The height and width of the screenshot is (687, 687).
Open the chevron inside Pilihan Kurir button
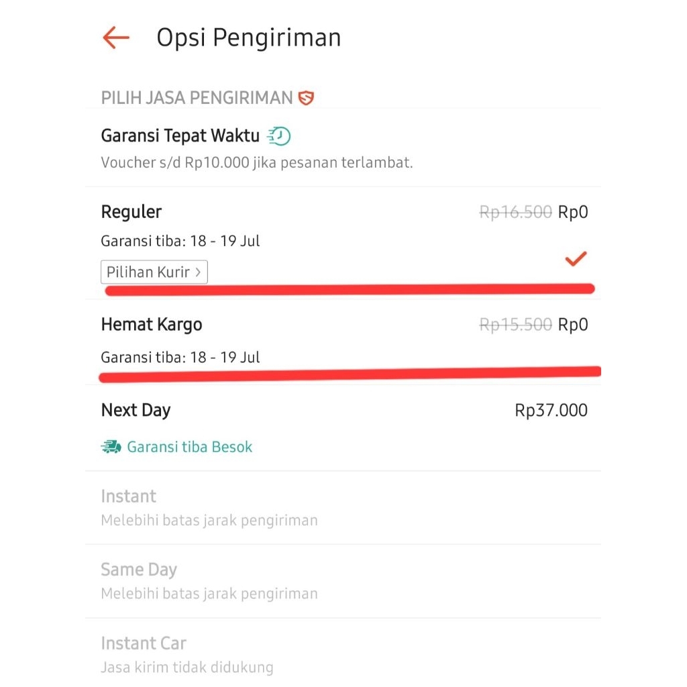point(197,272)
